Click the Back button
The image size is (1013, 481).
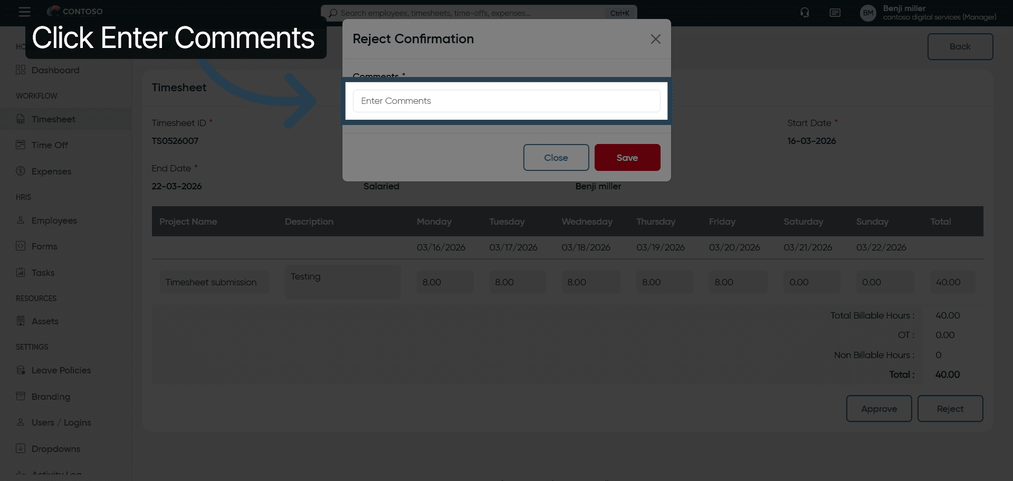pyautogui.click(x=960, y=46)
